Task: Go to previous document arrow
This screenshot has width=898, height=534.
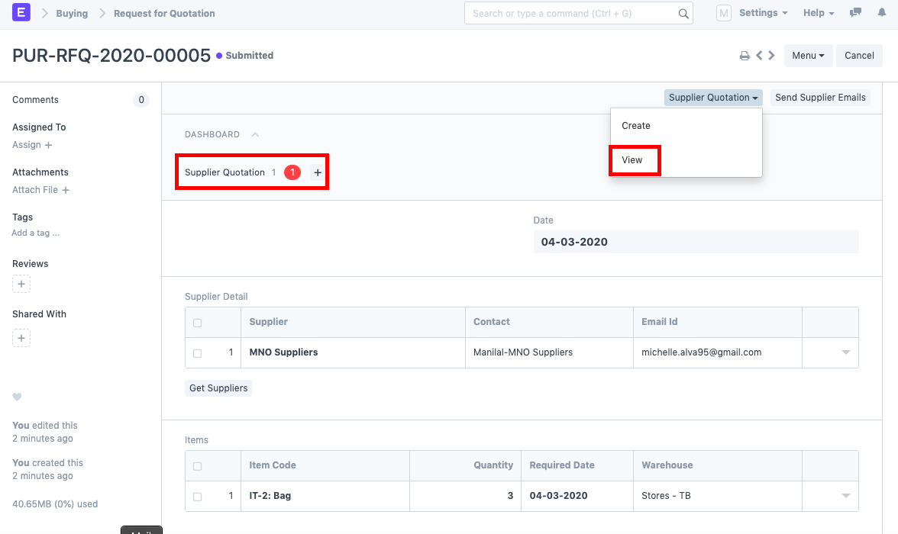Action: [x=759, y=56]
